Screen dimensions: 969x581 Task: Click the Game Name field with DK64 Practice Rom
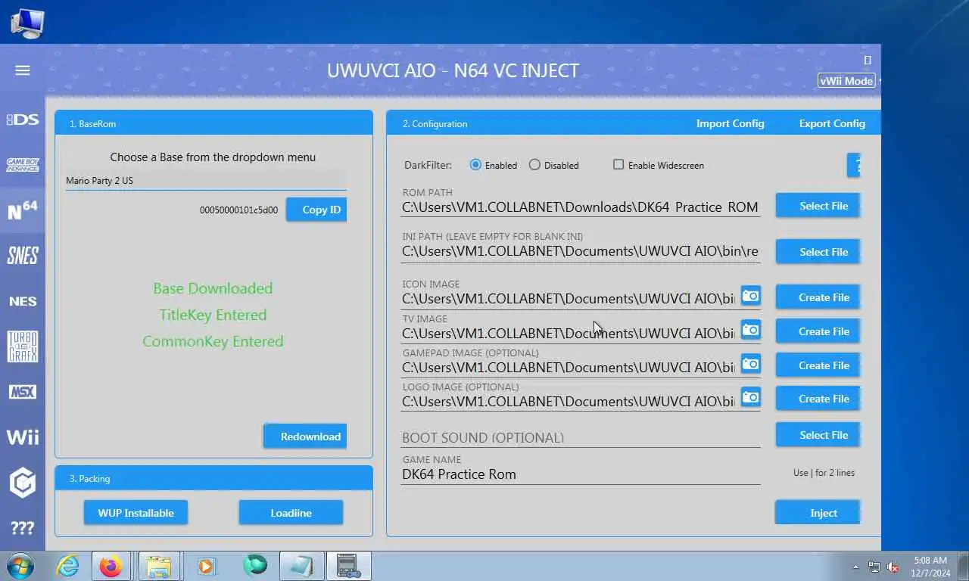pos(581,474)
